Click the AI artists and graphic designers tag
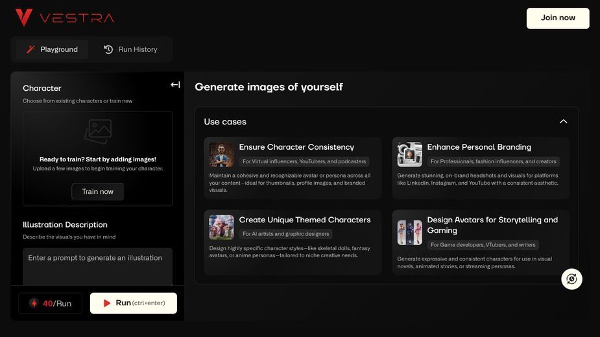Image resolution: width=600 pixels, height=337 pixels. click(286, 234)
